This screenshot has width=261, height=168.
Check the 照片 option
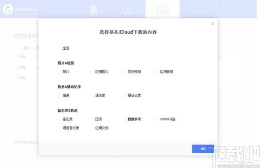click(x=59, y=72)
